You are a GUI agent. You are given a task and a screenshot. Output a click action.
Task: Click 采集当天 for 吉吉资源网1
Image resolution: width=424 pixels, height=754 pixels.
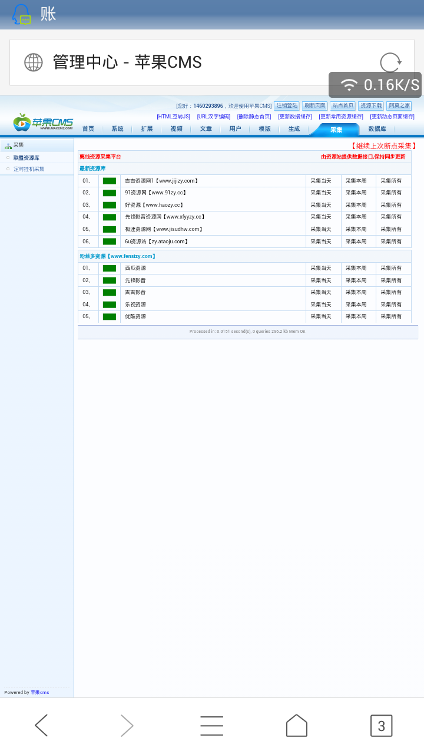(321, 181)
